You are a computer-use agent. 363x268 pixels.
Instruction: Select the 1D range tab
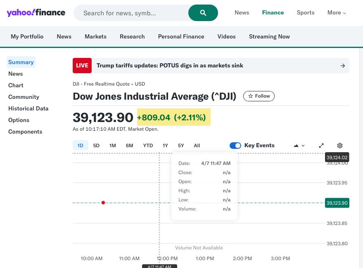tap(81, 146)
